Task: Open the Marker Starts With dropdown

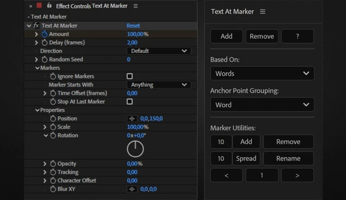Action: coord(159,85)
